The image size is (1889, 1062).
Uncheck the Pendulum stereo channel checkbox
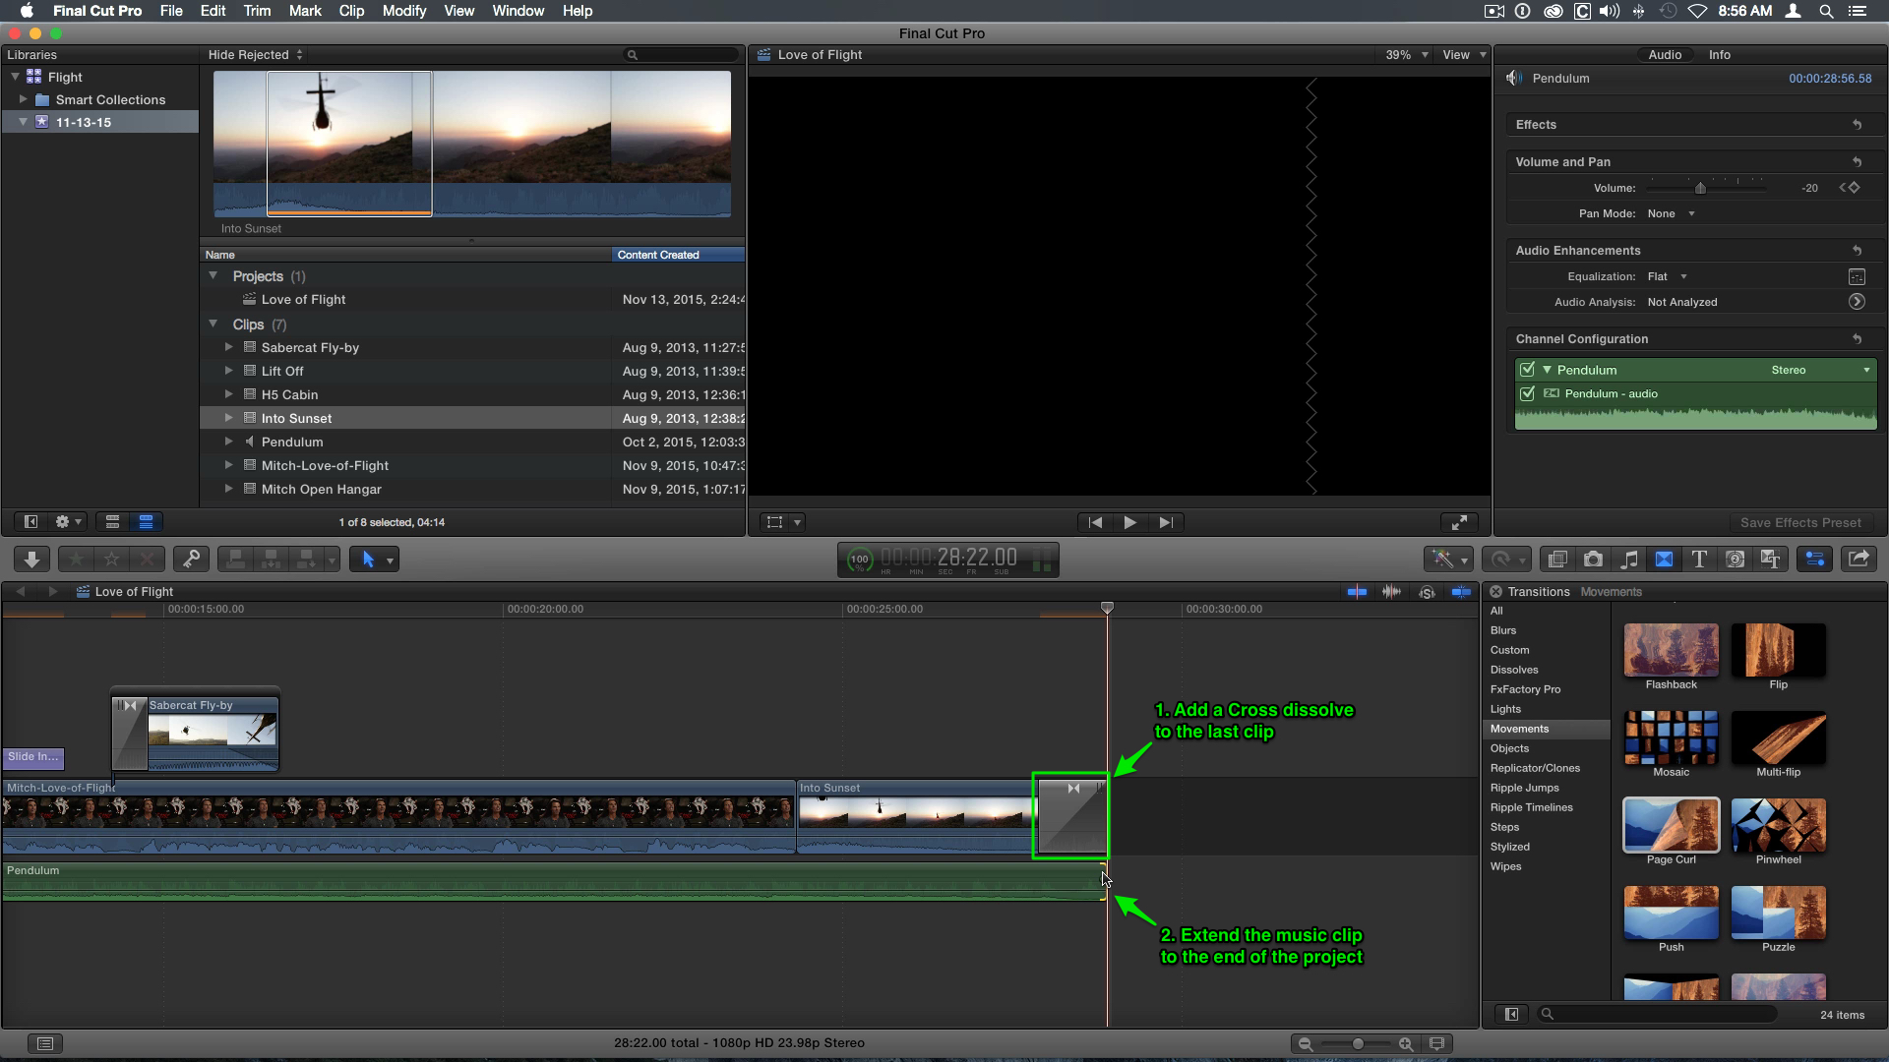1527,370
